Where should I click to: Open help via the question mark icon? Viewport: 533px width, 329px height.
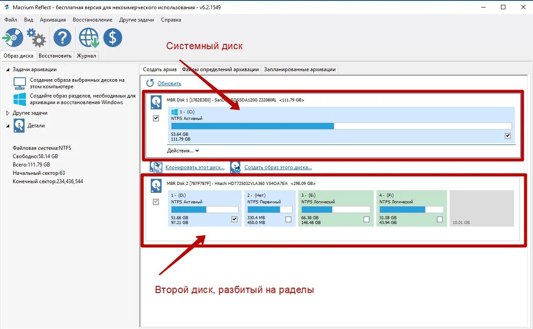[x=62, y=38]
